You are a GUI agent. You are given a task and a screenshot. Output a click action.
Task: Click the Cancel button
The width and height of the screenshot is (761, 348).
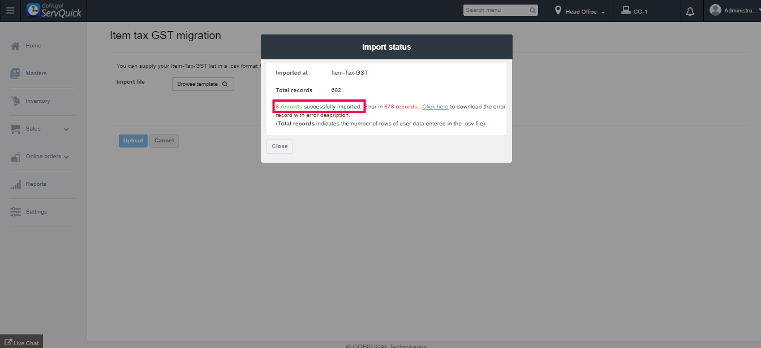coord(164,141)
